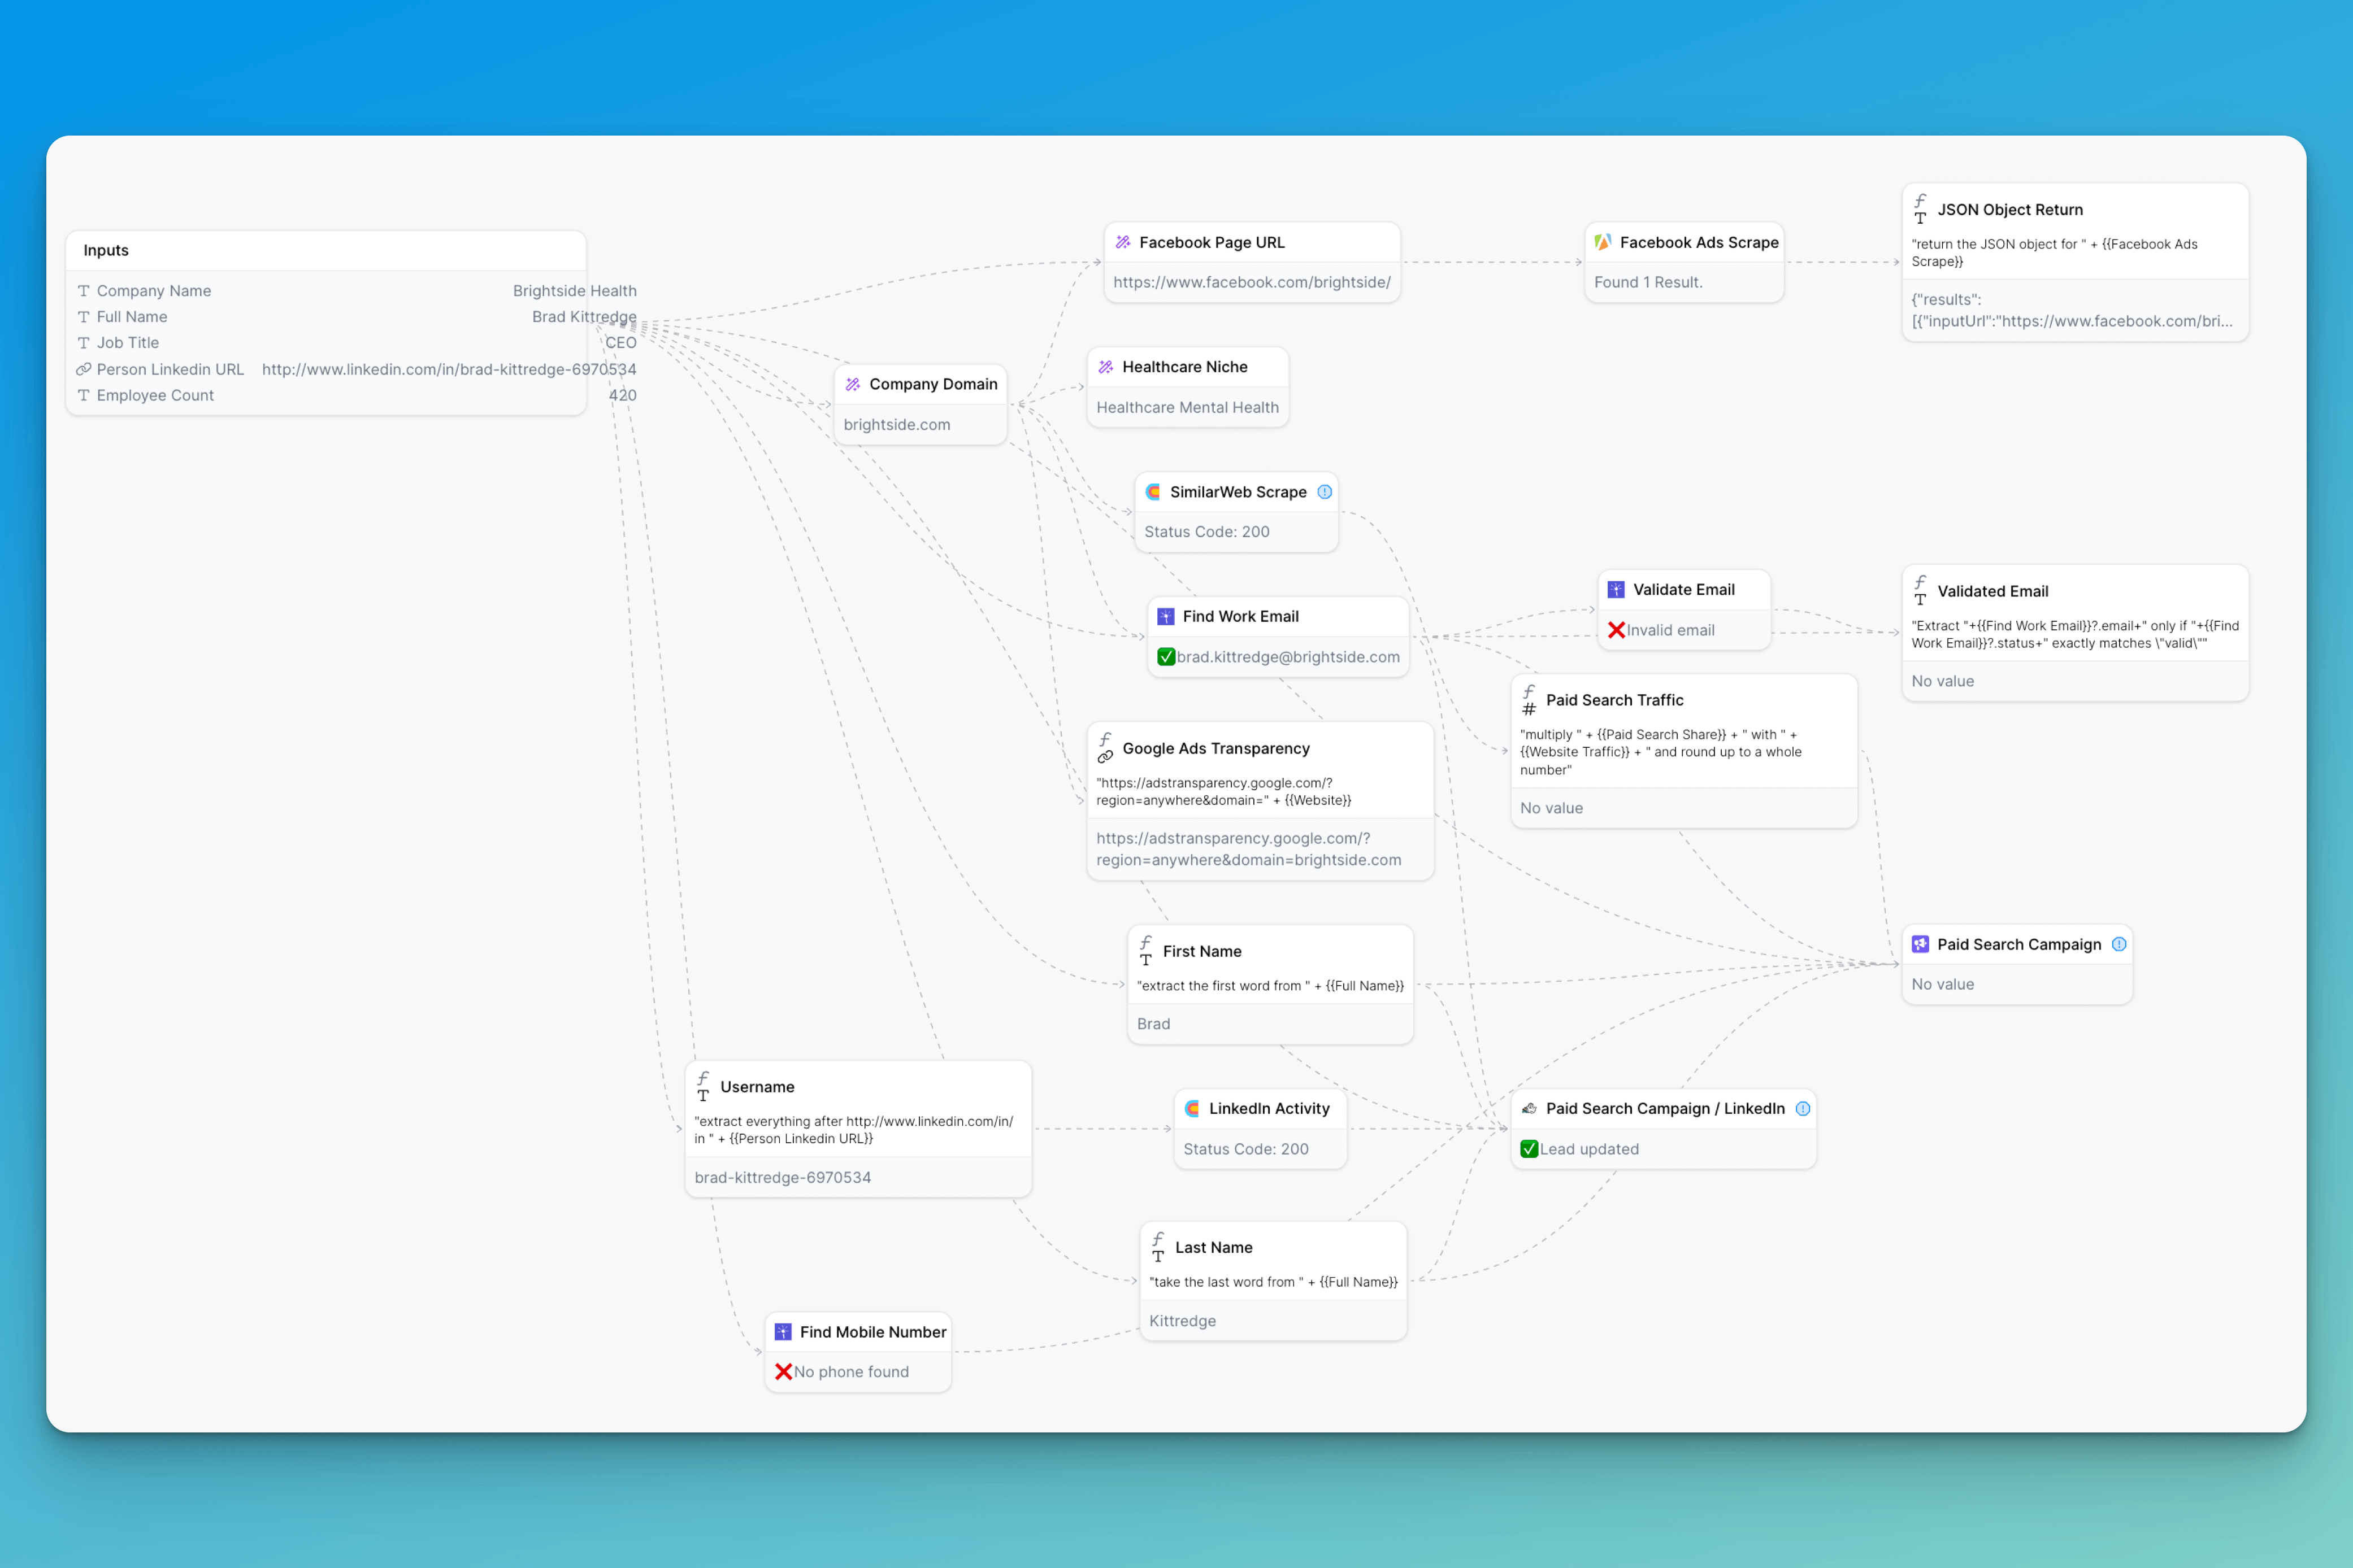Click the Healthcare Mental Health value
2353x1568 pixels.
1187,407
